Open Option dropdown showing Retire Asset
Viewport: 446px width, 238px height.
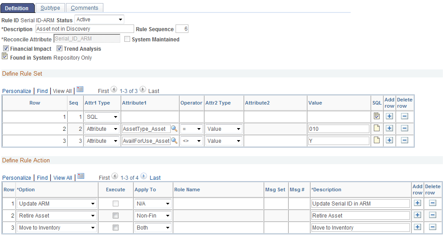(x=57, y=216)
